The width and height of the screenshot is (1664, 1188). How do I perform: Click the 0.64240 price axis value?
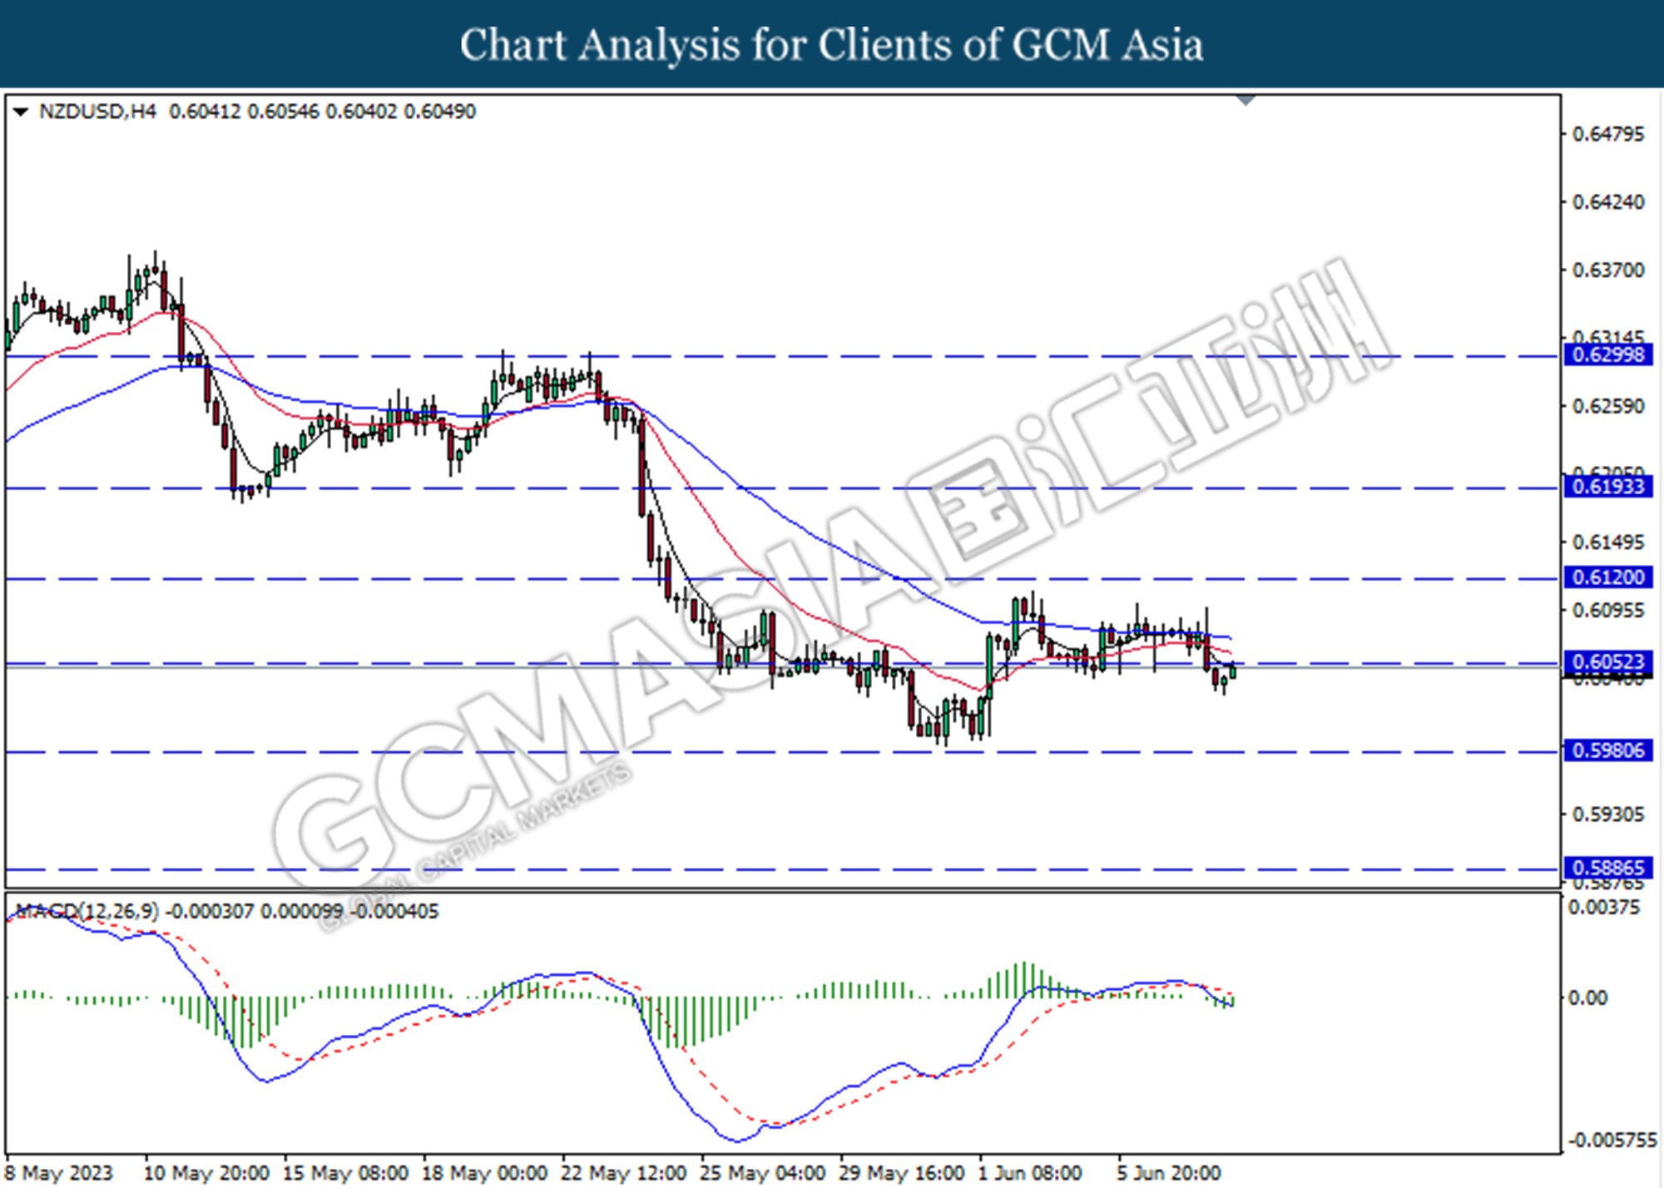pyautogui.click(x=1608, y=202)
